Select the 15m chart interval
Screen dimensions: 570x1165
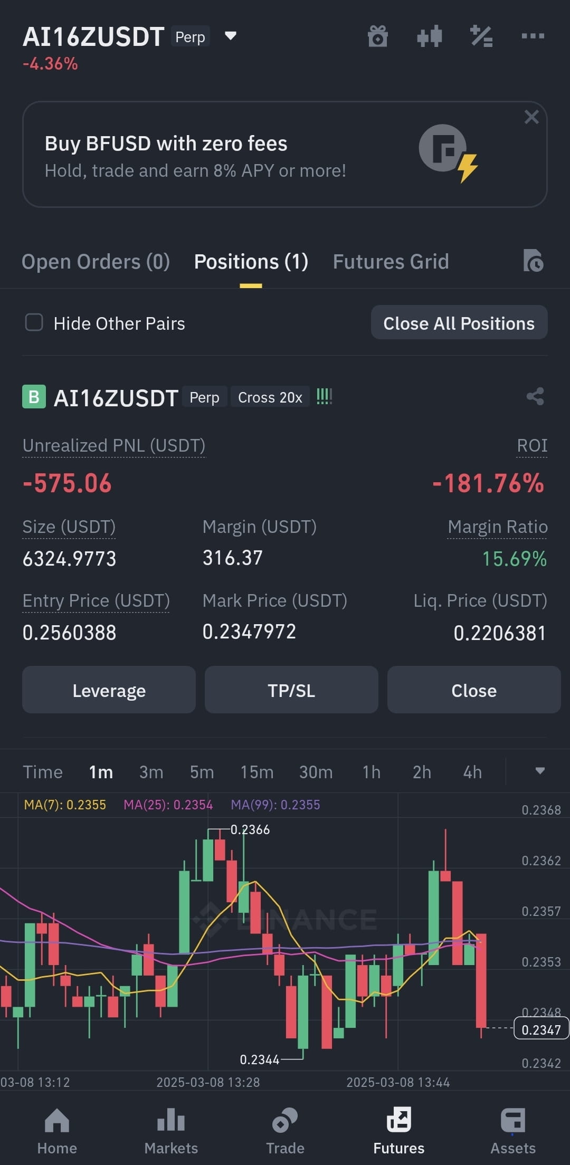[x=257, y=772]
